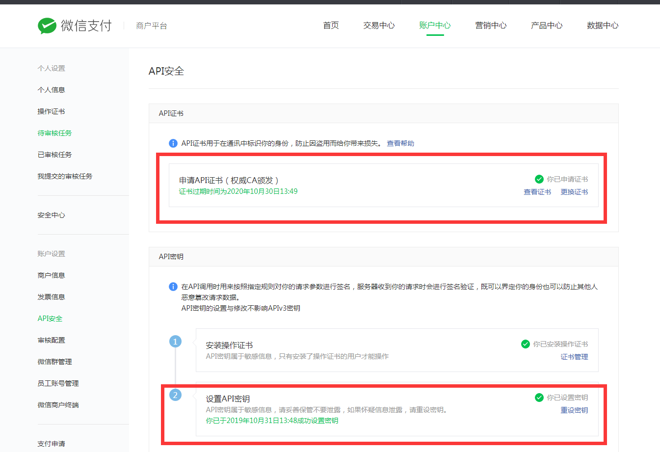This screenshot has height=452, width=660.
Task: Click the step 2 number badge
Action: [175, 395]
